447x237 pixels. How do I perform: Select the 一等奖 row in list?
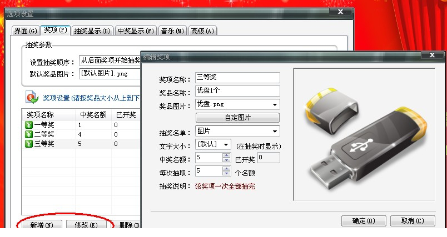point(81,125)
